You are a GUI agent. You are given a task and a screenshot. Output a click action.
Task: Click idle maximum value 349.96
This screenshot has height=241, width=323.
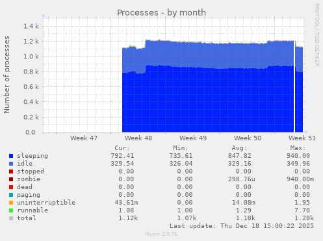coord(298,164)
